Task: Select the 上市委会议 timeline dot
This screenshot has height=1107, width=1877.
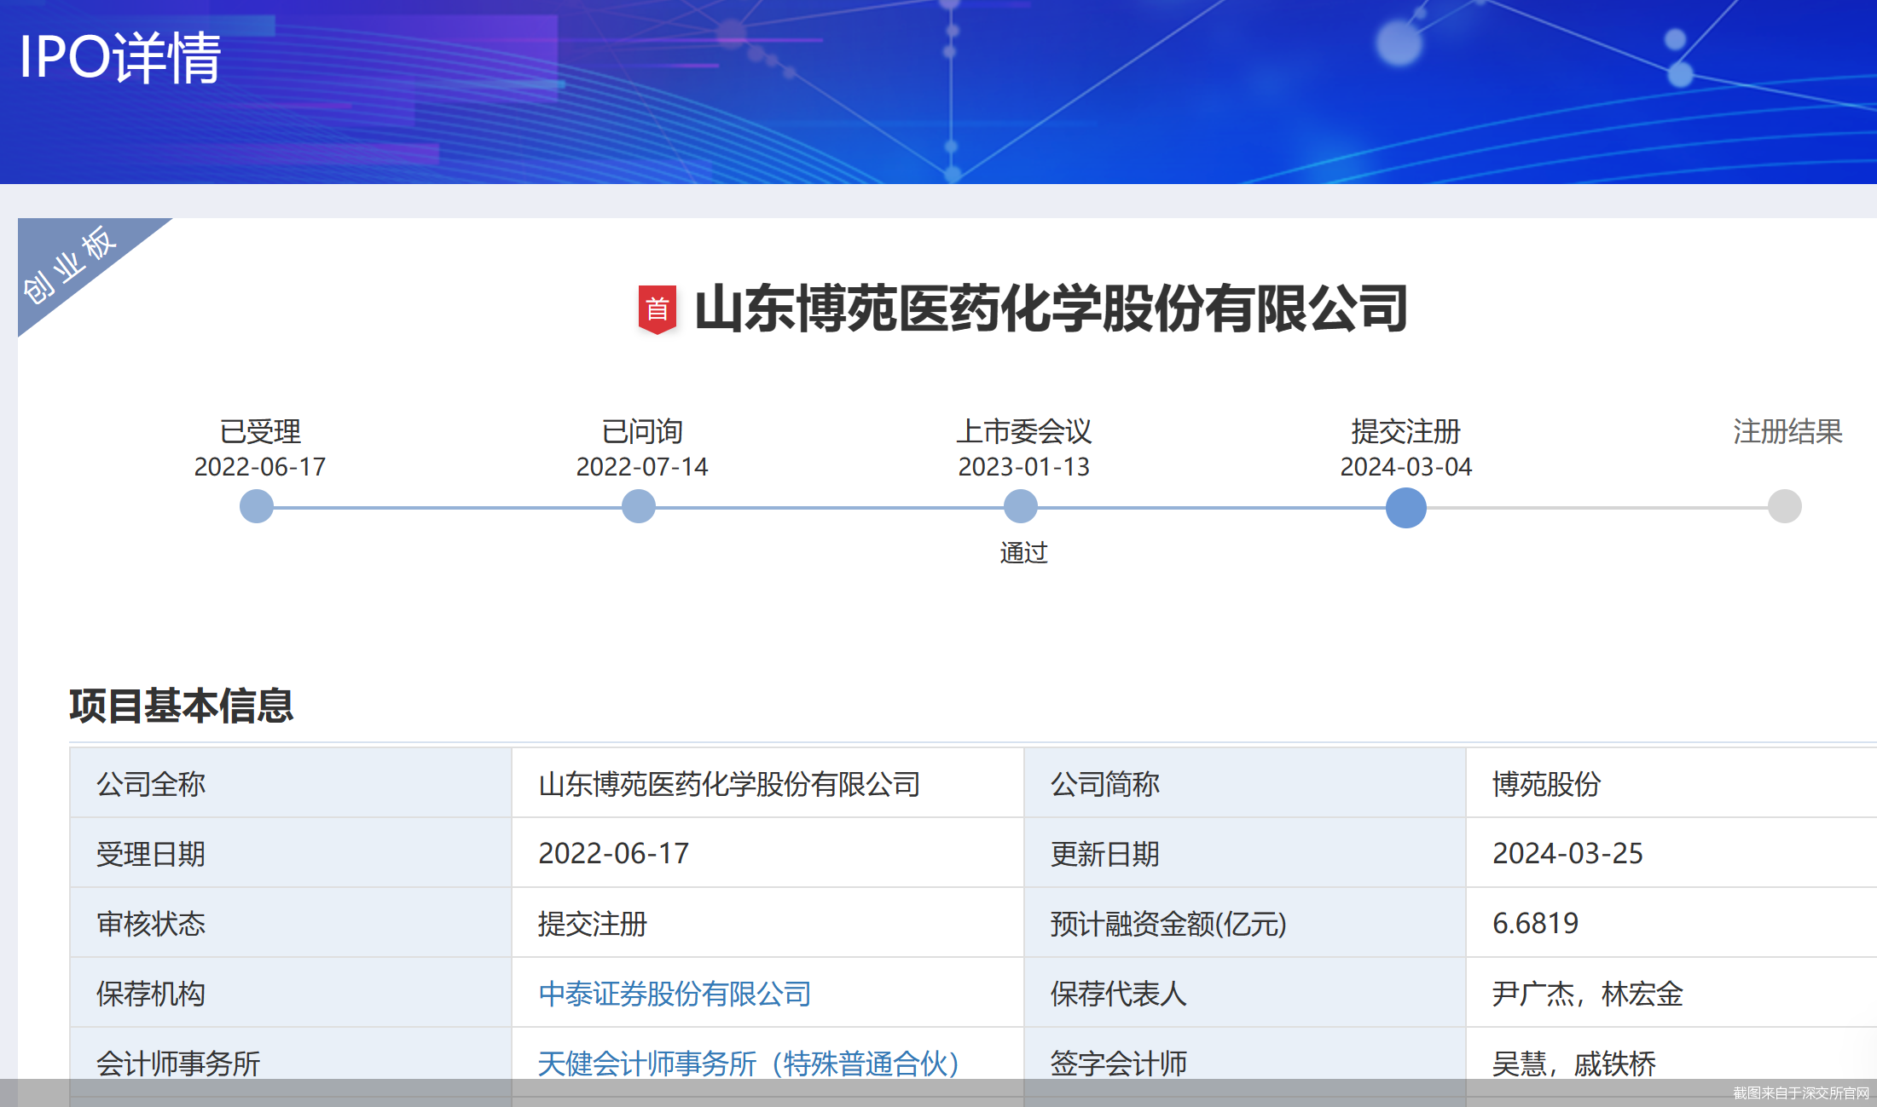Action: coord(1021,507)
